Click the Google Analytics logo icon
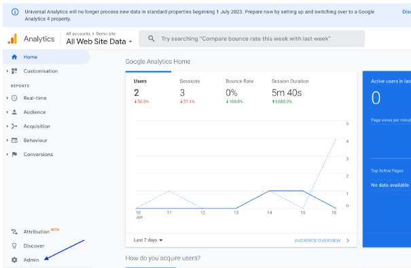This screenshot has height=268, width=411. [12, 39]
